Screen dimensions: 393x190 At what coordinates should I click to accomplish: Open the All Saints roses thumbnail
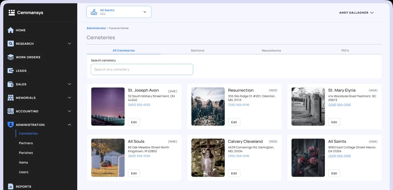(308, 158)
